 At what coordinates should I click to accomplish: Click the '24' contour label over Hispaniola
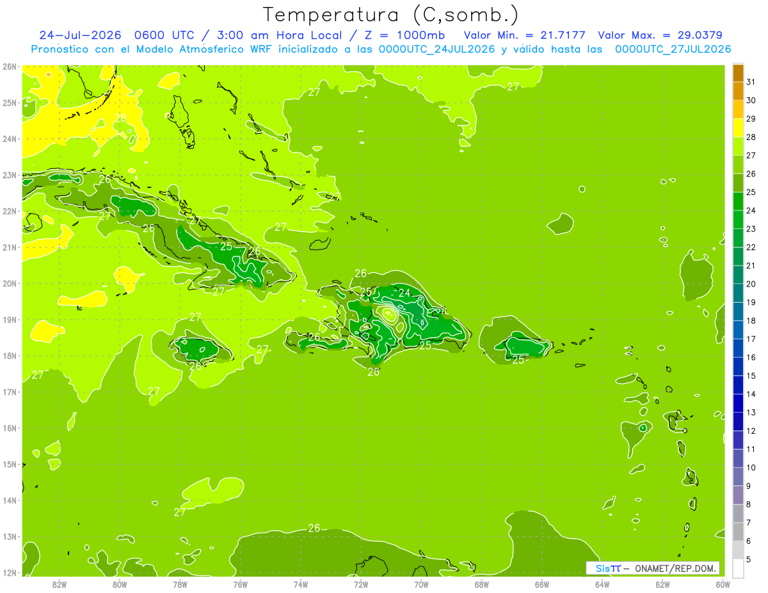[x=404, y=293]
